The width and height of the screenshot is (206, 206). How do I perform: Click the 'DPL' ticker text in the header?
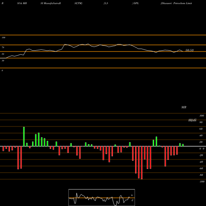tap(136, 3)
